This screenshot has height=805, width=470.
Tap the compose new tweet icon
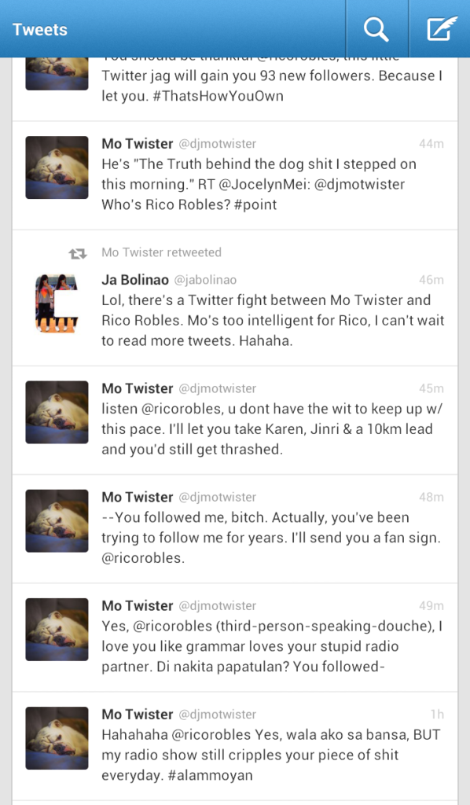click(x=442, y=29)
